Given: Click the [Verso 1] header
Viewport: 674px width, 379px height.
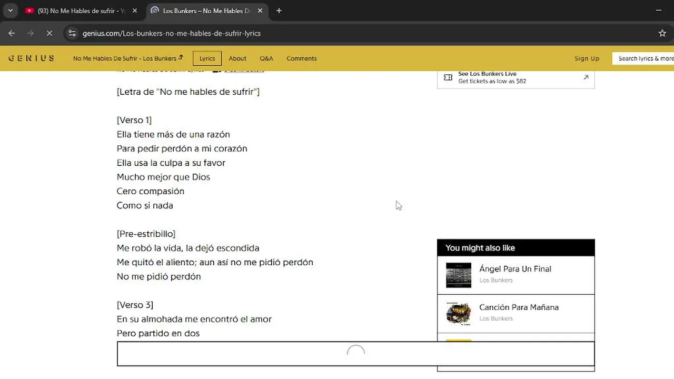Looking at the screenshot, I should (134, 120).
